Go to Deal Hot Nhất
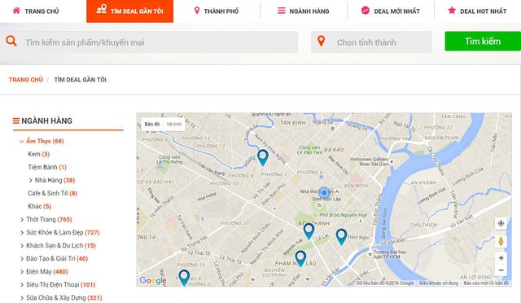 (478, 11)
